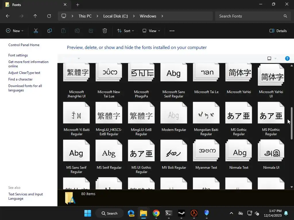The image size is (294, 220).
Task: Click taskbar Search box
Action: [109, 213]
